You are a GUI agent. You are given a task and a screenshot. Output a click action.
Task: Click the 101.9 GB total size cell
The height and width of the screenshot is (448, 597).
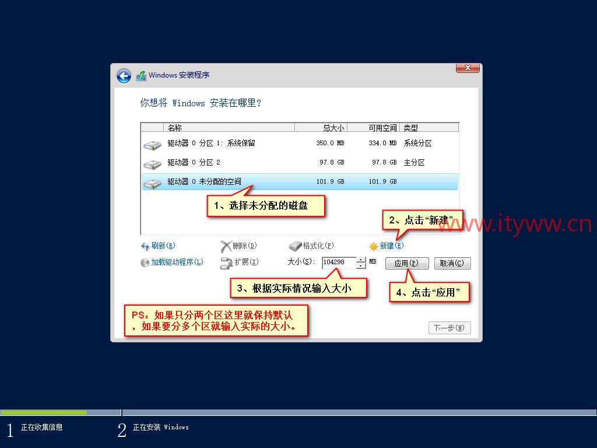tap(330, 182)
